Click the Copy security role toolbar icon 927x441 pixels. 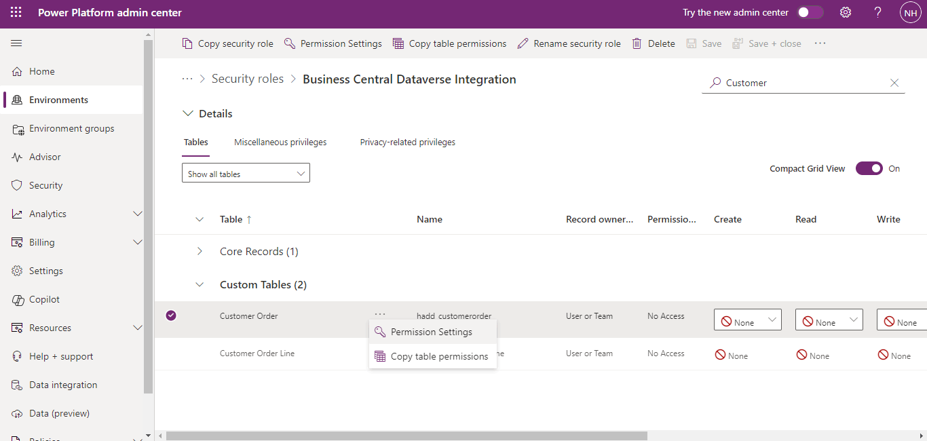click(187, 43)
